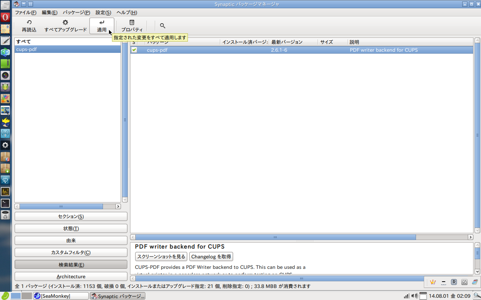Screen dimensions: 481x300
Task: Click the dictionary book icon in the input-method toolbar
Action: click(475, 282)
